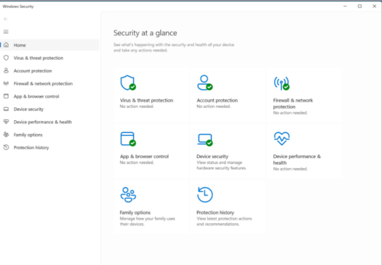Click the Family options people tile icon

pyautogui.click(x=127, y=195)
